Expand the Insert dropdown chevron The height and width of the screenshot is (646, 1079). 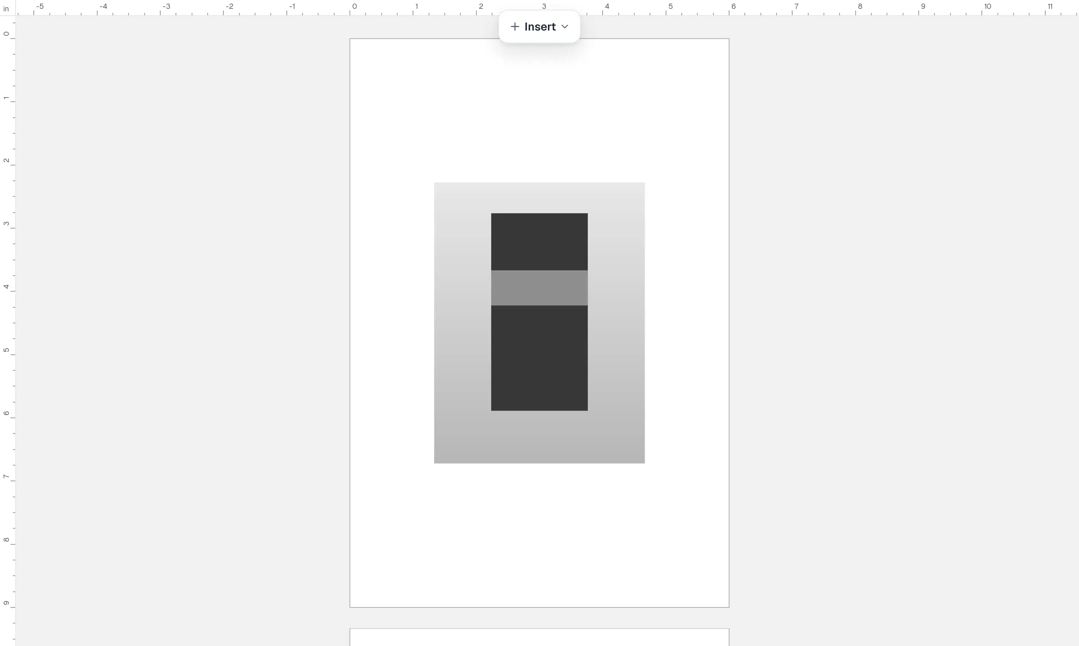click(565, 27)
